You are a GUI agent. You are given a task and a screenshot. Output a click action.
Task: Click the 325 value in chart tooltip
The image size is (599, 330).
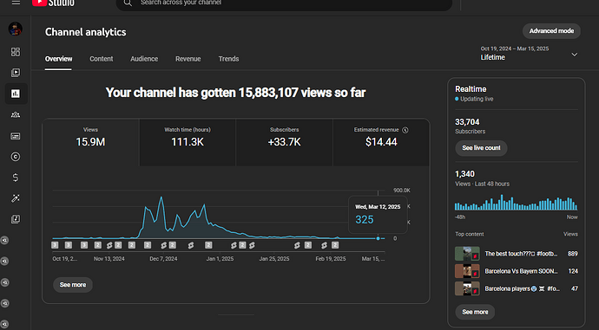point(365,219)
